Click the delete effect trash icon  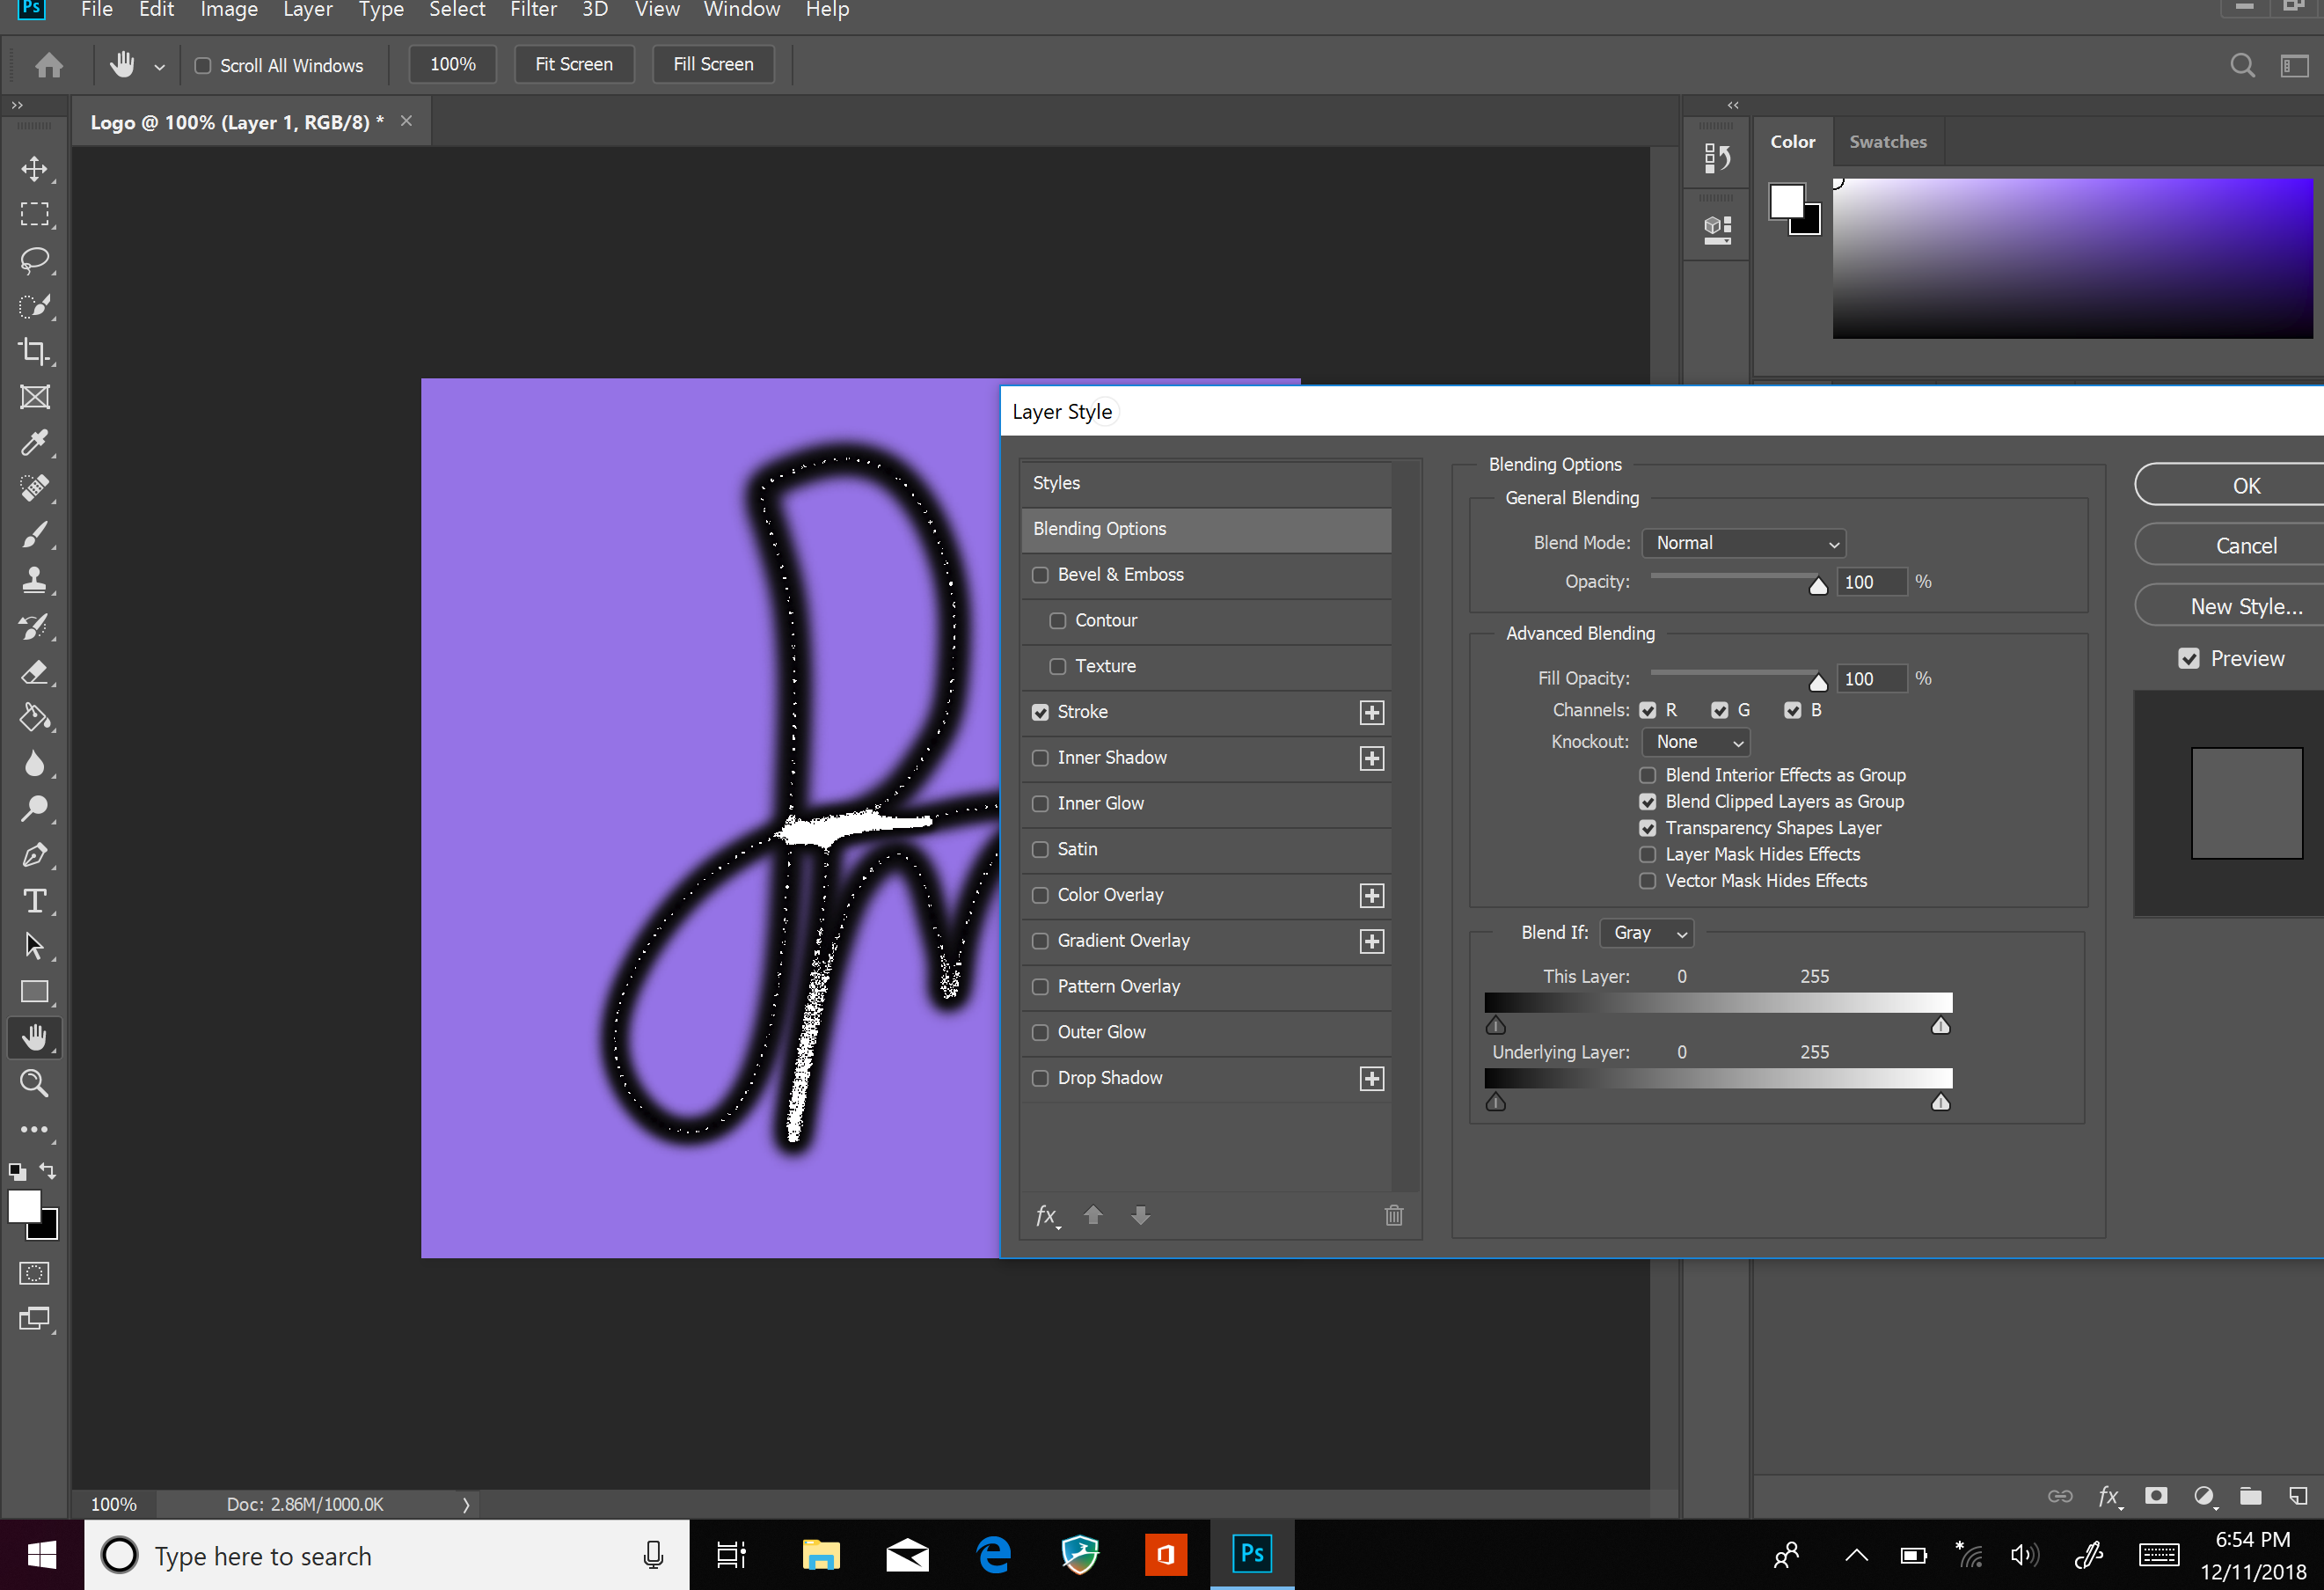1394,1215
